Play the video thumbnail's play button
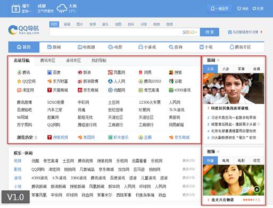Screen dimensions: 273x208 click(257, 189)
